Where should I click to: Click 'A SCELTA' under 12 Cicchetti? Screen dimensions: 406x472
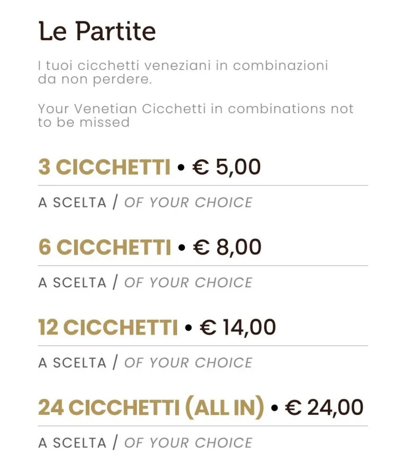[x=72, y=362]
